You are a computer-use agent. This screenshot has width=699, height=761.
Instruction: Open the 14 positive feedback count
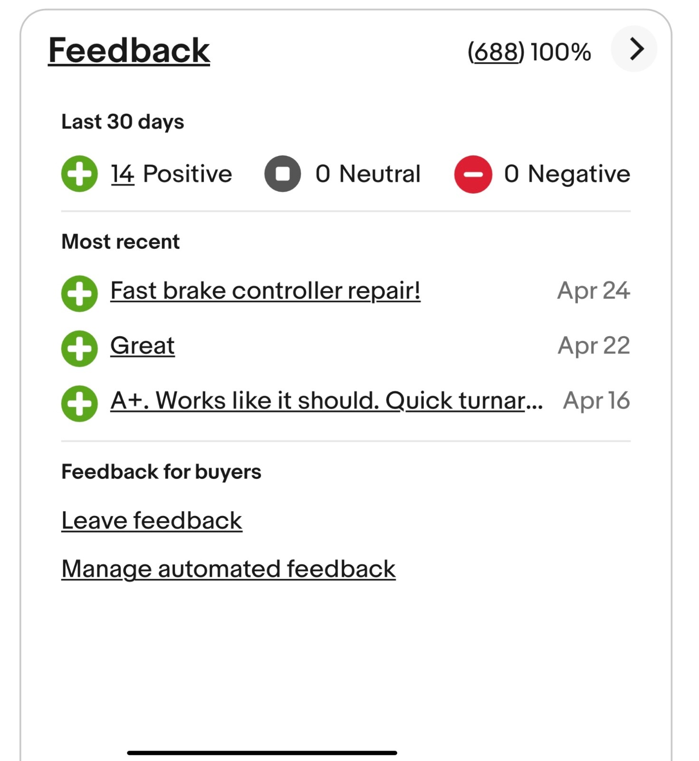click(x=122, y=174)
